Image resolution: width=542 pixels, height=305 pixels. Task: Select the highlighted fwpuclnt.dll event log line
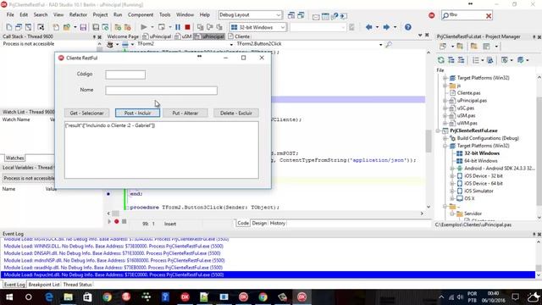tap(268, 274)
